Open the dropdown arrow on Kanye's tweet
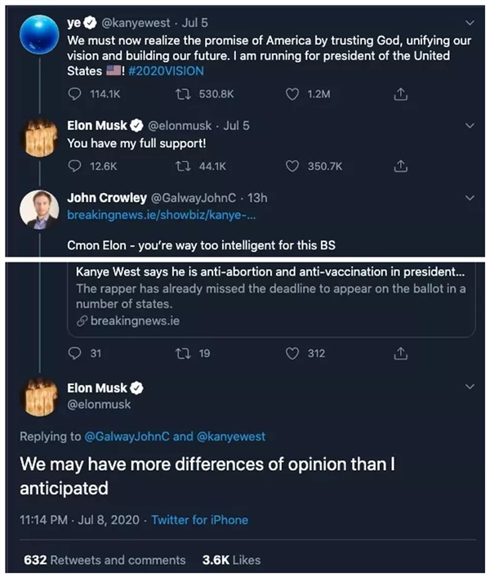Viewport: 490px width, 578px height. 469,22
